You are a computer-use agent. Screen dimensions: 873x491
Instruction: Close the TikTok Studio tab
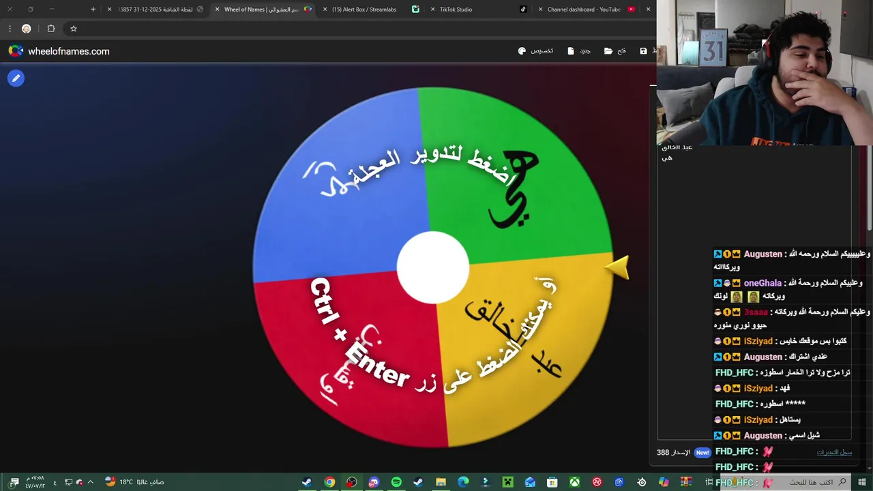click(x=432, y=10)
